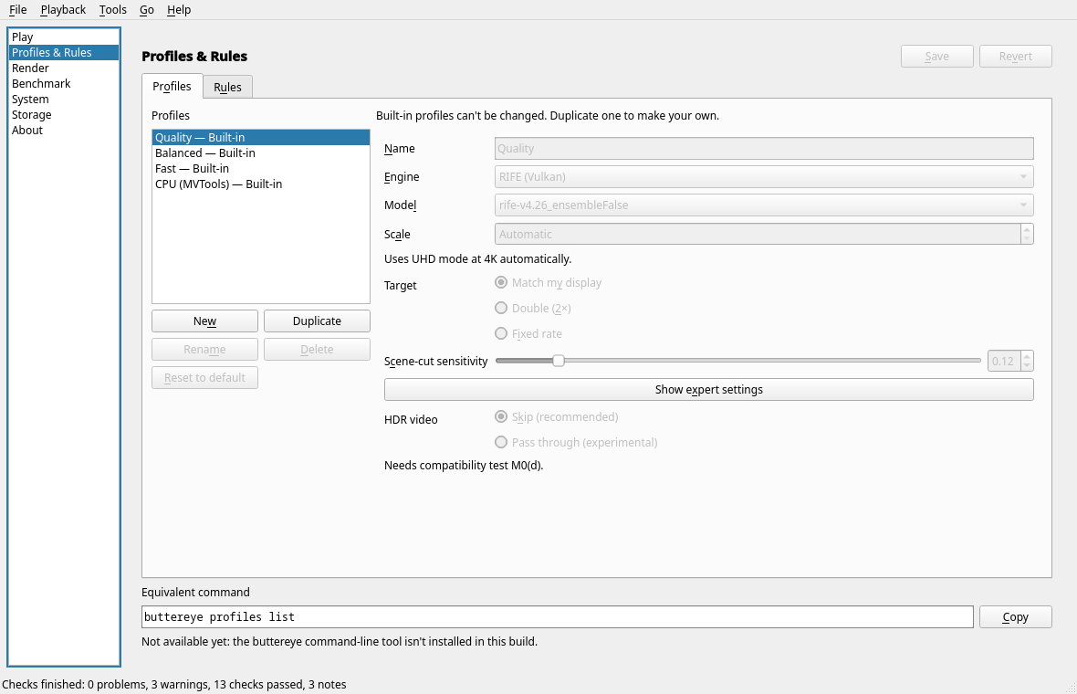Select Profiles & Rules in the sidebar
The height and width of the screenshot is (694, 1077).
pos(64,52)
